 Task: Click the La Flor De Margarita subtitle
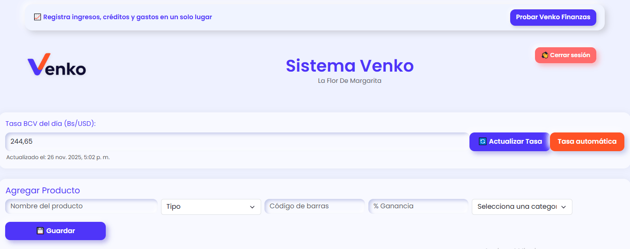click(350, 81)
